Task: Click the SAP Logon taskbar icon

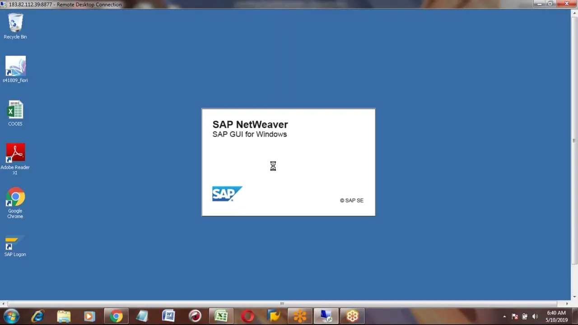Action: tap(274, 316)
